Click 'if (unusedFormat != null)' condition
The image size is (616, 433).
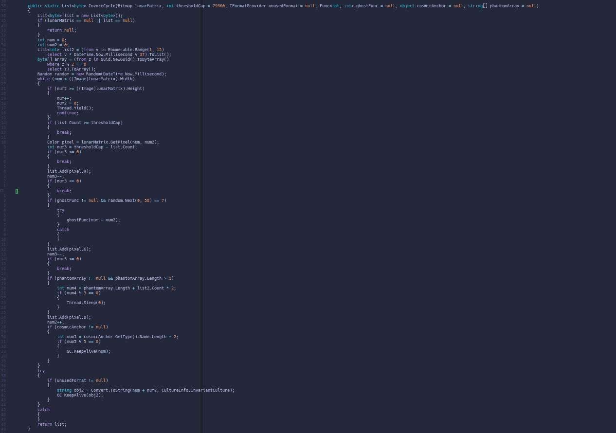[x=77, y=380]
